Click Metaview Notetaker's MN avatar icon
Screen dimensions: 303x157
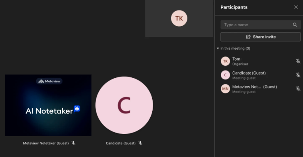(x=225, y=89)
